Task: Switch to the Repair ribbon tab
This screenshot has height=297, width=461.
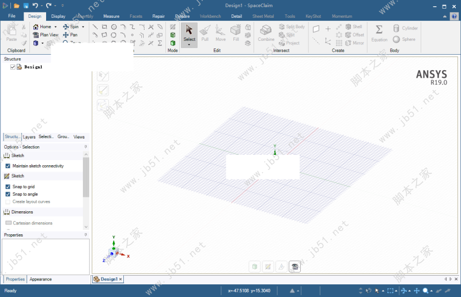Action: 158,16
